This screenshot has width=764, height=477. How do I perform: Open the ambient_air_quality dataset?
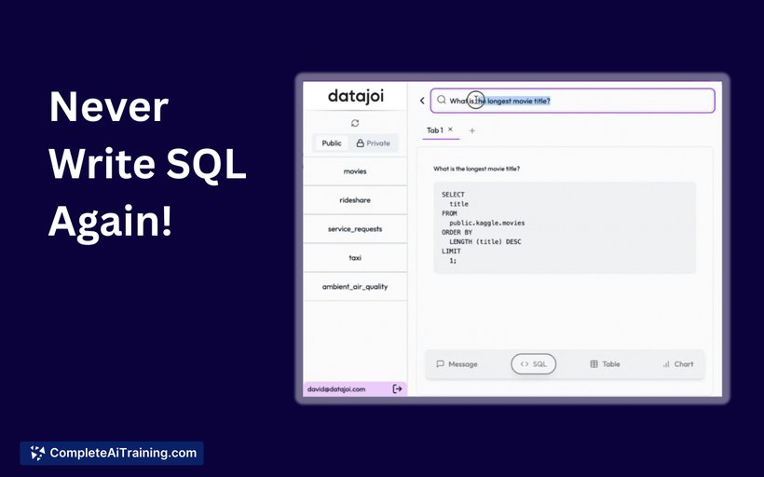pyautogui.click(x=355, y=287)
